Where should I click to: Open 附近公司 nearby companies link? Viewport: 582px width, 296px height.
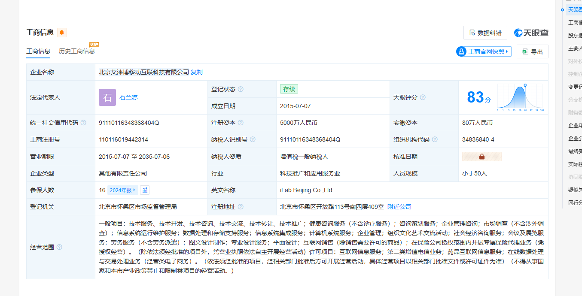(x=399, y=207)
